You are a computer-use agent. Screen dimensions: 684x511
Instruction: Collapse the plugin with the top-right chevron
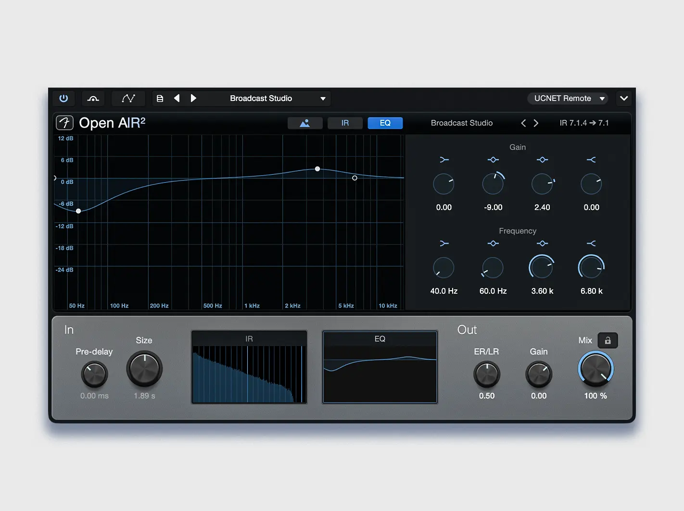coord(624,98)
